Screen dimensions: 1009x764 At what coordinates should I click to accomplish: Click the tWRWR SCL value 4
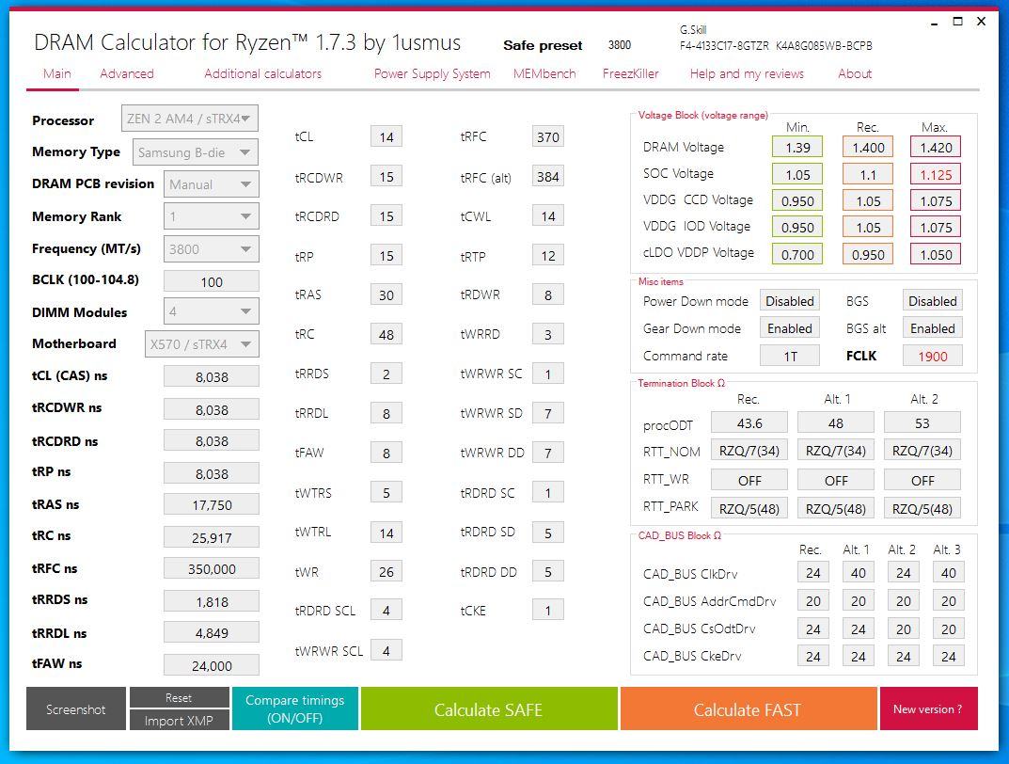(x=386, y=650)
